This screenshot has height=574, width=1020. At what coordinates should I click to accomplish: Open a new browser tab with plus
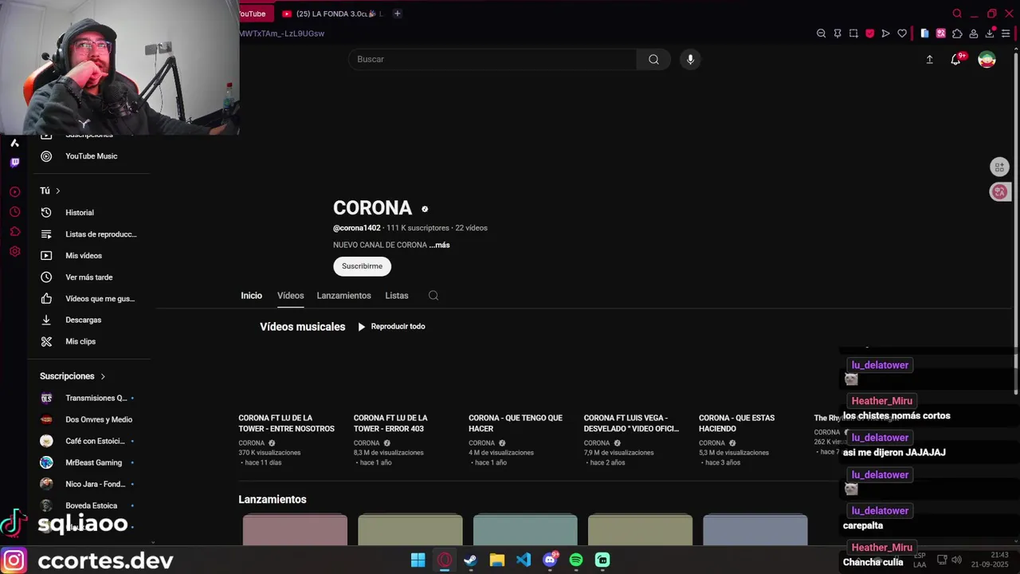[x=397, y=14]
